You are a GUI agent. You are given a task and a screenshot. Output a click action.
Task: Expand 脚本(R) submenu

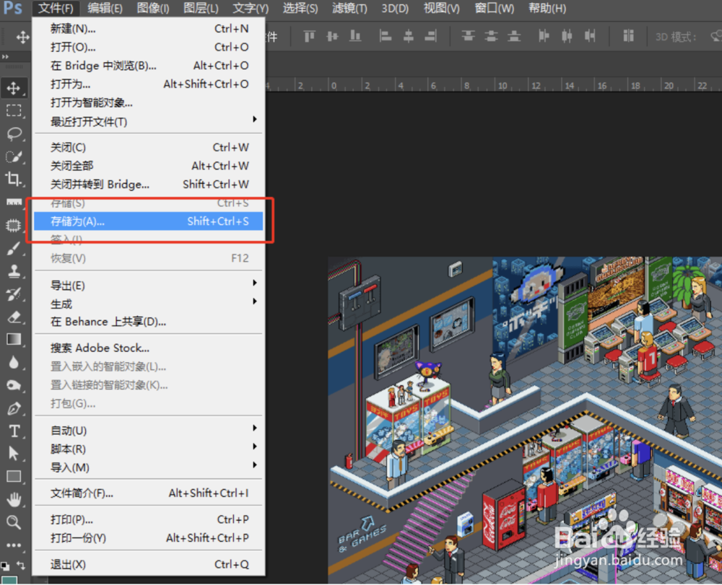[x=148, y=449]
